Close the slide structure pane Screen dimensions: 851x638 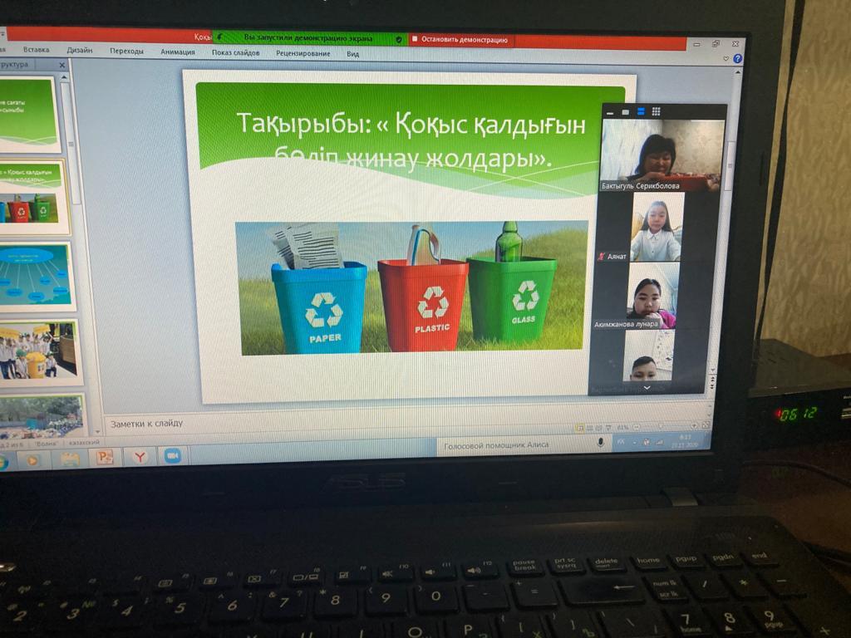[x=61, y=65]
